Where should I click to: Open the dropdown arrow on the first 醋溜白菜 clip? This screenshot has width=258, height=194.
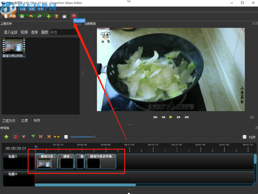click(37, 156)
